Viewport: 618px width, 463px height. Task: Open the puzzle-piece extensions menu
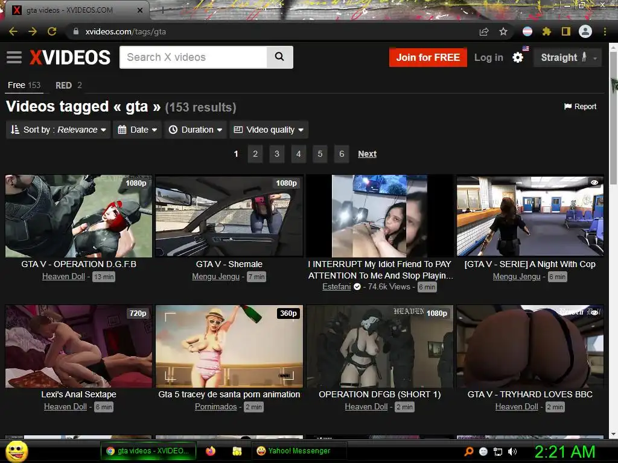[546, 31]
